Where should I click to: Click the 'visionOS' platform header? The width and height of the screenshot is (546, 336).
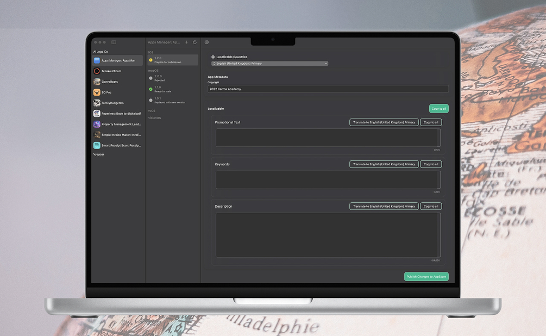tap(155, 118)
